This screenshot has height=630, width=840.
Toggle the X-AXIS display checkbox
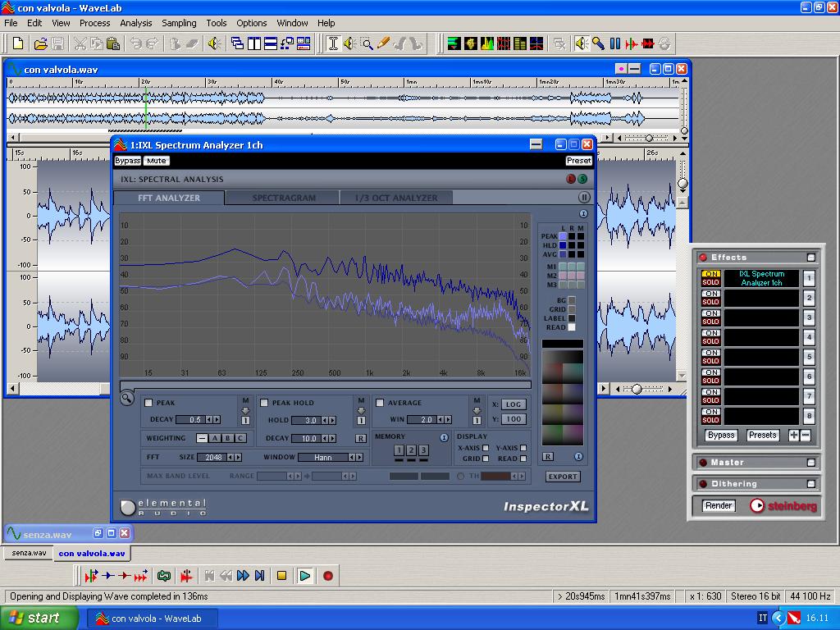(486, 448)
